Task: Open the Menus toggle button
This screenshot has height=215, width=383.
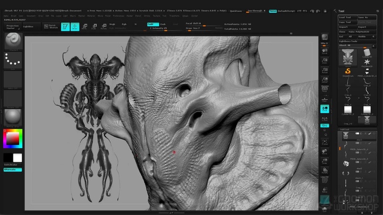Action: pos(273,11)
